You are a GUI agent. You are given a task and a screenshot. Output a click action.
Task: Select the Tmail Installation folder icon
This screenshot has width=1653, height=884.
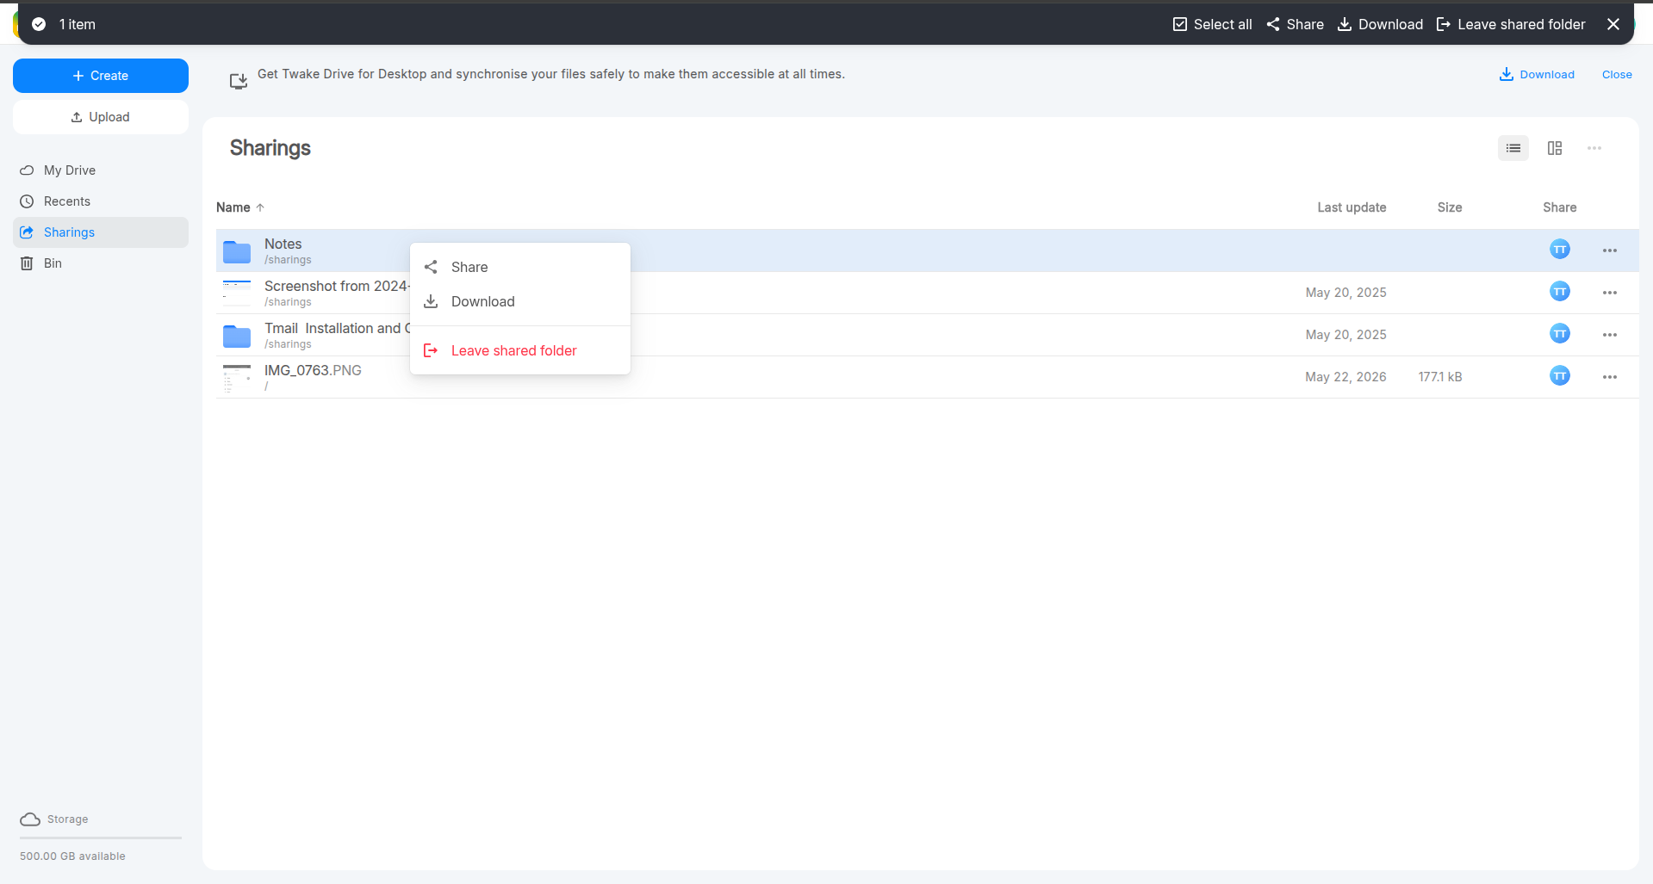(237, 336)
